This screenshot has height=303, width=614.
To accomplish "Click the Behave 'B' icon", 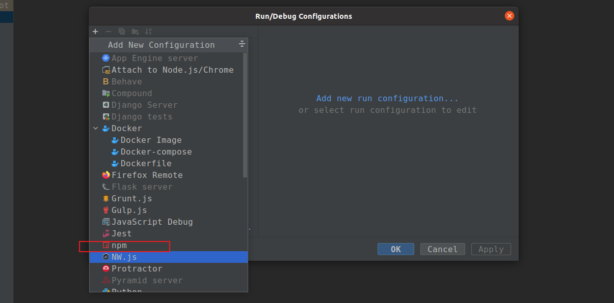I will click(x=106, y=81).
